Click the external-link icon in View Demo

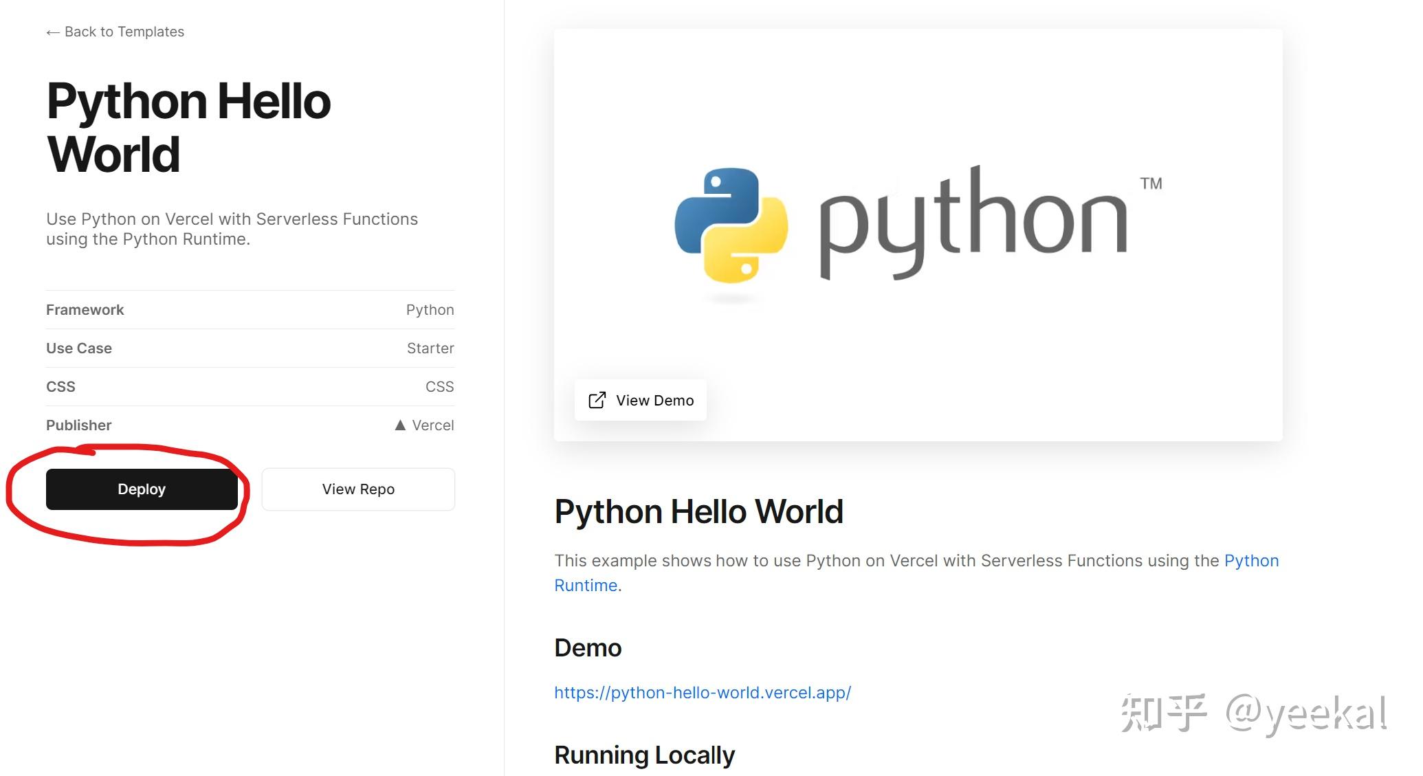coord(597,400)
